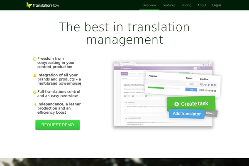Click the REQUEST DEMO button
The image size is (249, 166).
pos(58,125)
